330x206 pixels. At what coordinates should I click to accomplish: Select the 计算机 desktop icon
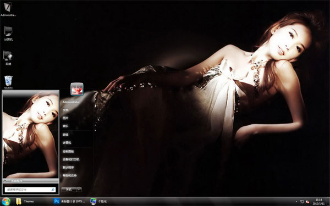point(8,34)
